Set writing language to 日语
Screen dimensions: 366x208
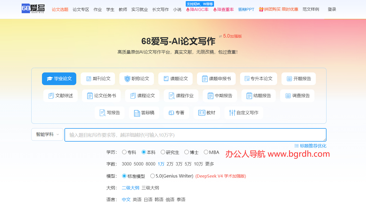coord(148,199)
